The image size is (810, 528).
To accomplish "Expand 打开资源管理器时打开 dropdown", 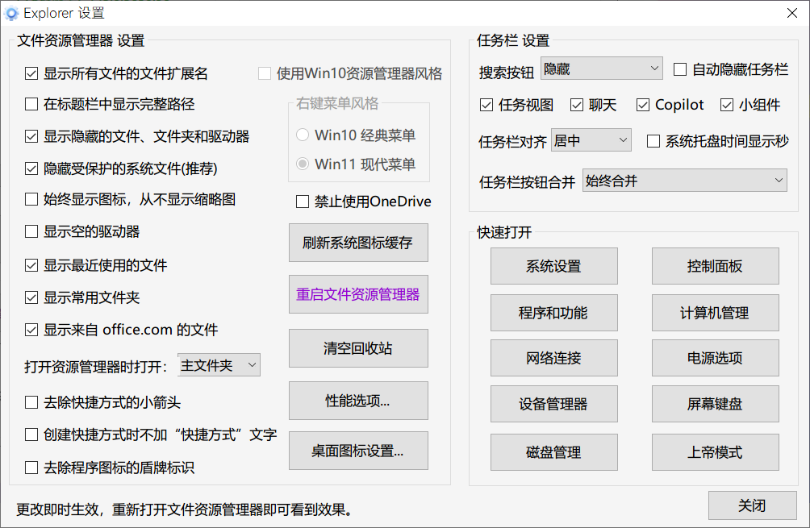I will click(x=219, y=365).
